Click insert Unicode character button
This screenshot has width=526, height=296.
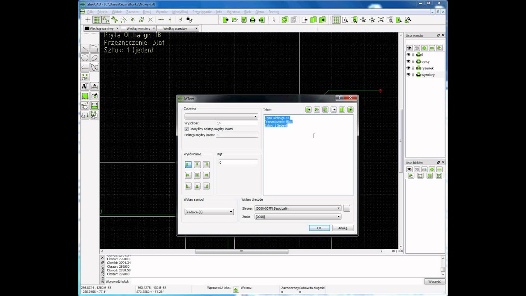click(x=347, y=208)
